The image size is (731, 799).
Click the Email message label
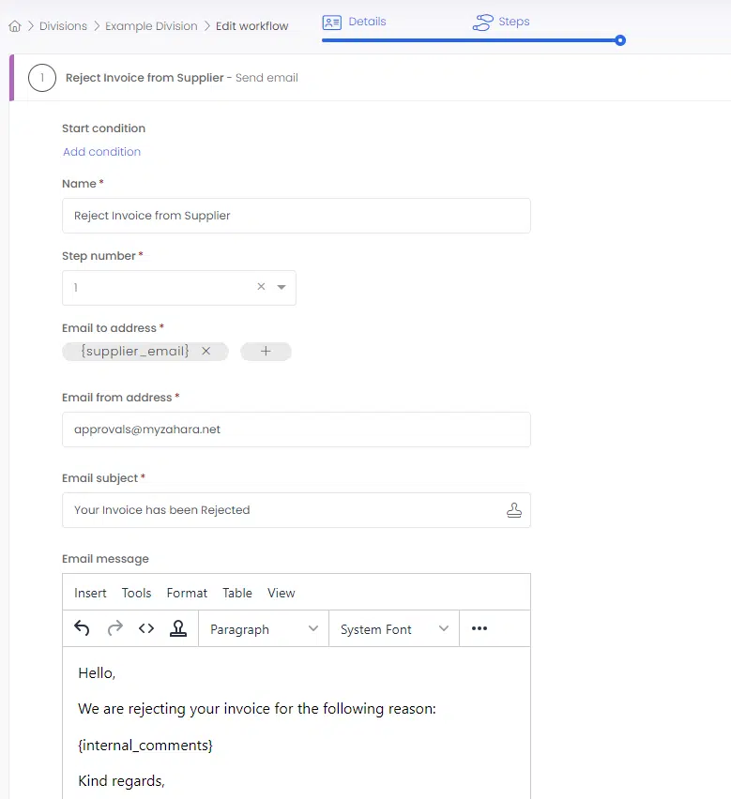click(105, 559)
